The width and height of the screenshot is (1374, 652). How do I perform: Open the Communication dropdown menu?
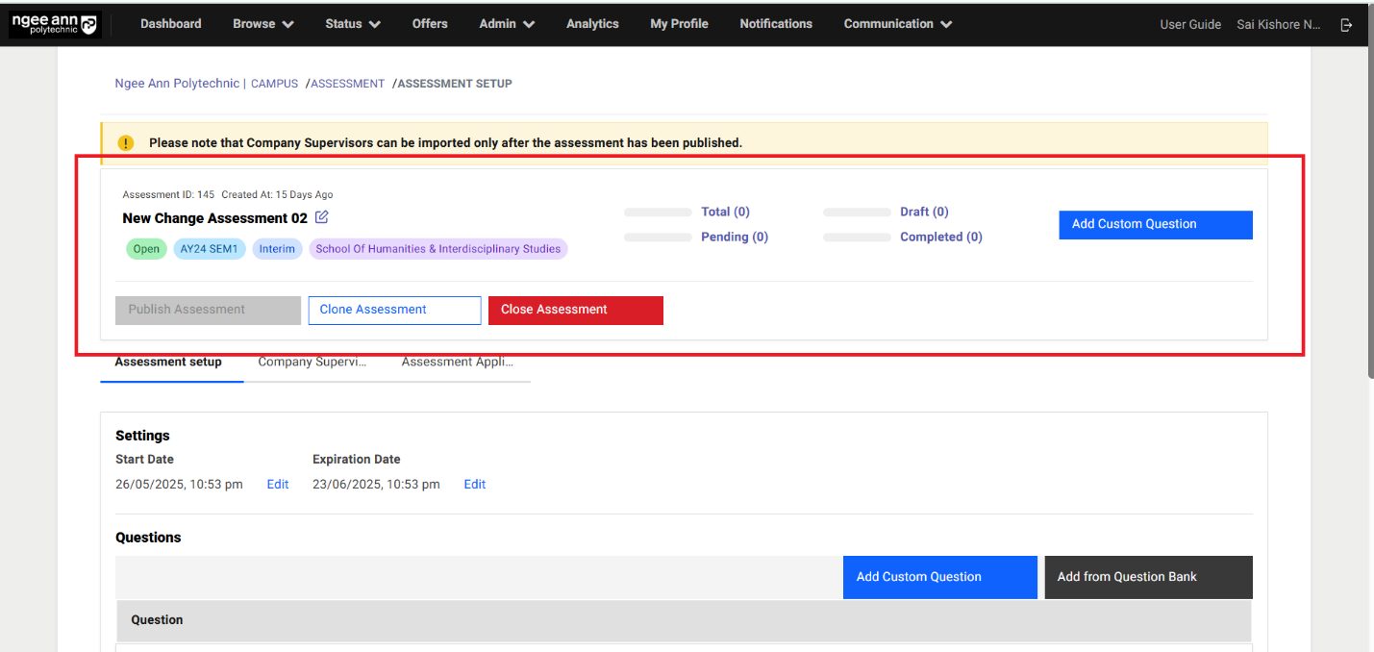897,24
